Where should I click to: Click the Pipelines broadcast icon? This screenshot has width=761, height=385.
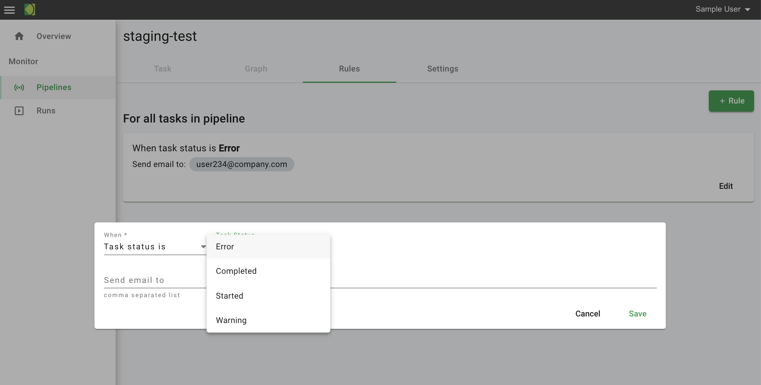tap(19, 87)
